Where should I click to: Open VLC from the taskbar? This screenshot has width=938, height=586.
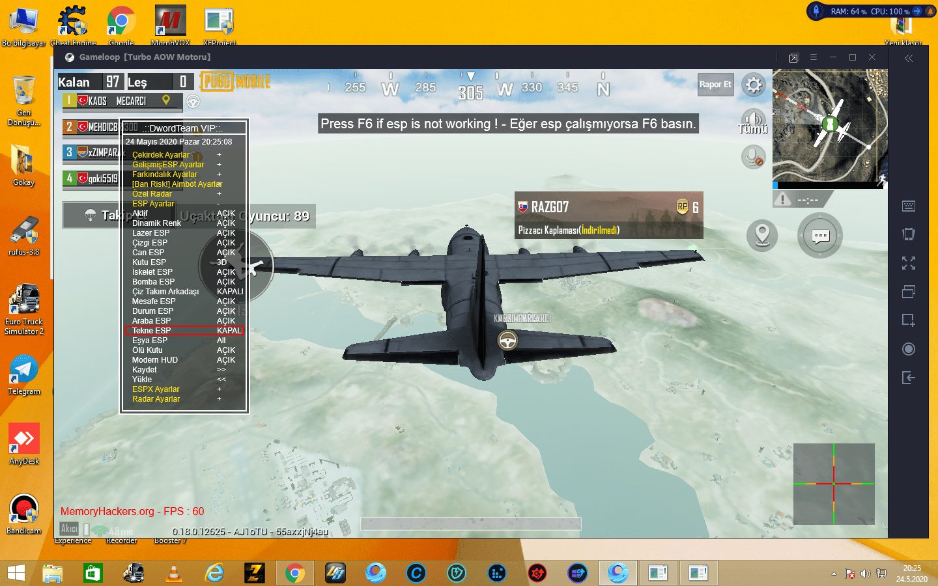[x=174, y=573]
